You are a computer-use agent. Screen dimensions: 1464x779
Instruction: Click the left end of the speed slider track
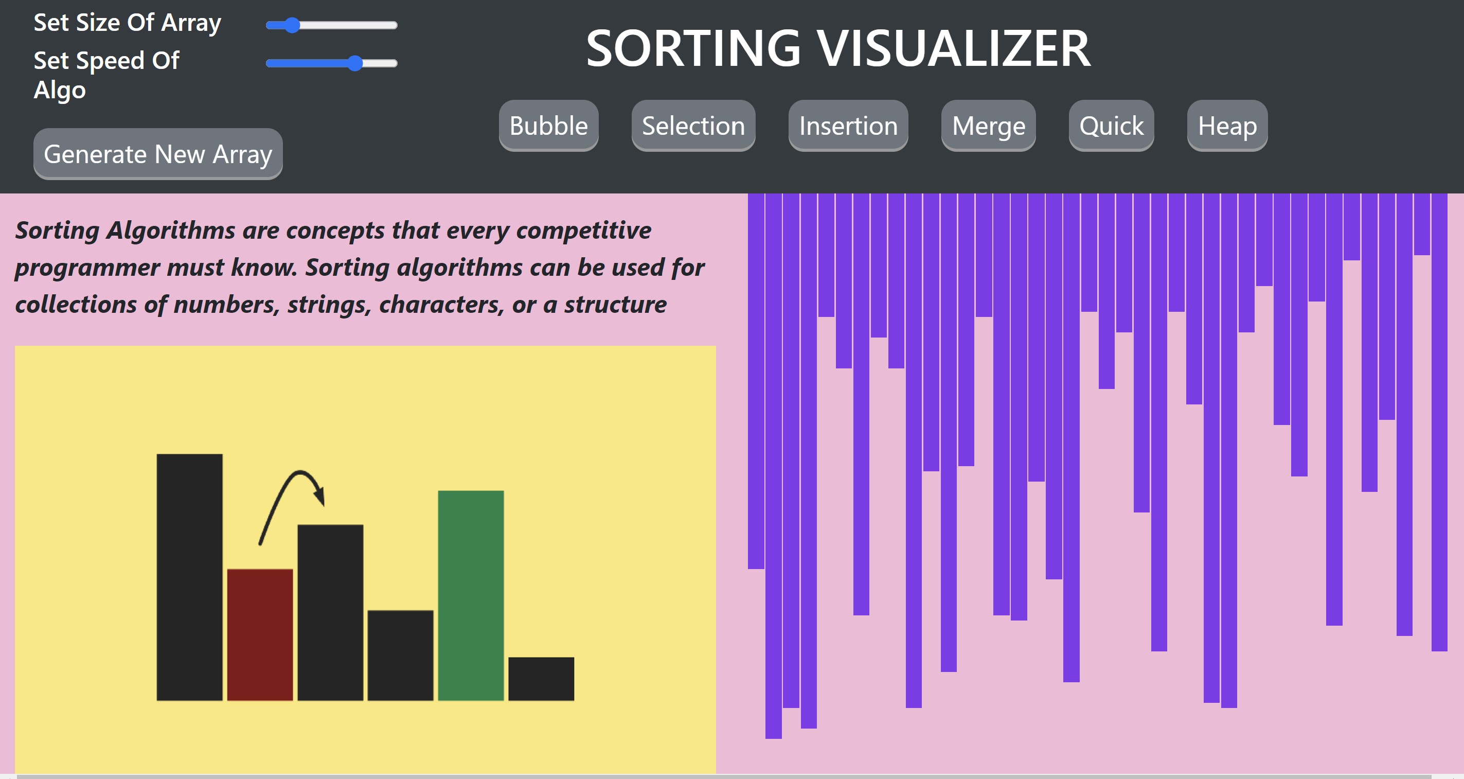pos(270,63)
